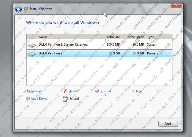The image size is (192, 137).
Task: Click the 100.0 MB total size cell
Action: (x=113, y=45)
